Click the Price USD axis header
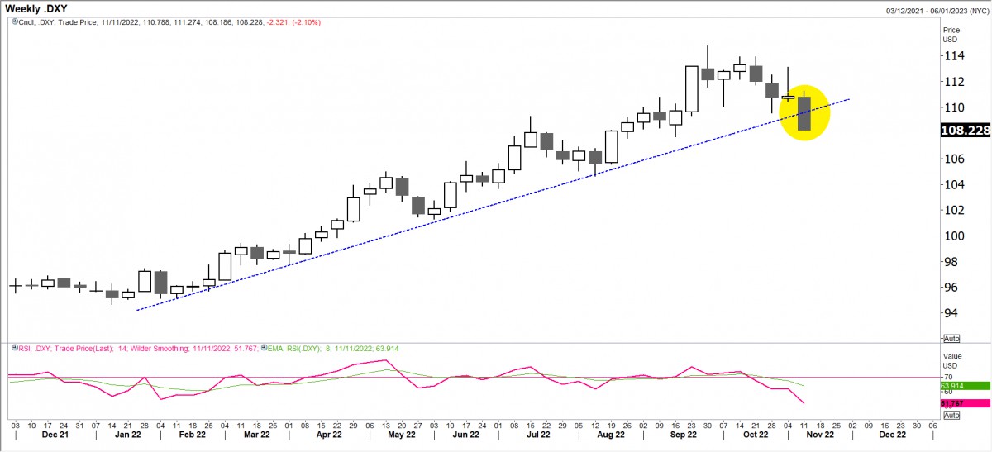This screenshot has height=452, width=992. point(953,34)
